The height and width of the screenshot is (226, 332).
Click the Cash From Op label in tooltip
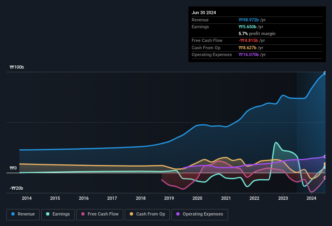pos(206,48)
